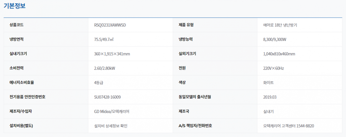Click the 냉방능력 value 8,300/9,300W

pos(275,39)
